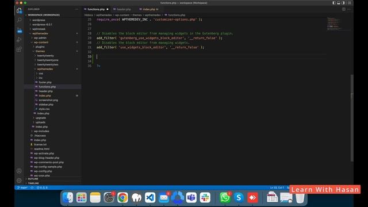Open the MAMP elephant icon in the Dock
Viewport: 368px width, 207px height.
(136, 198)
